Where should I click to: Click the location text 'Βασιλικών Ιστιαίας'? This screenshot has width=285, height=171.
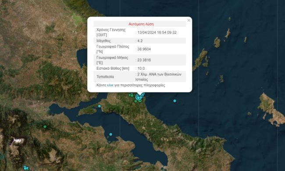(x=158, y=77)
